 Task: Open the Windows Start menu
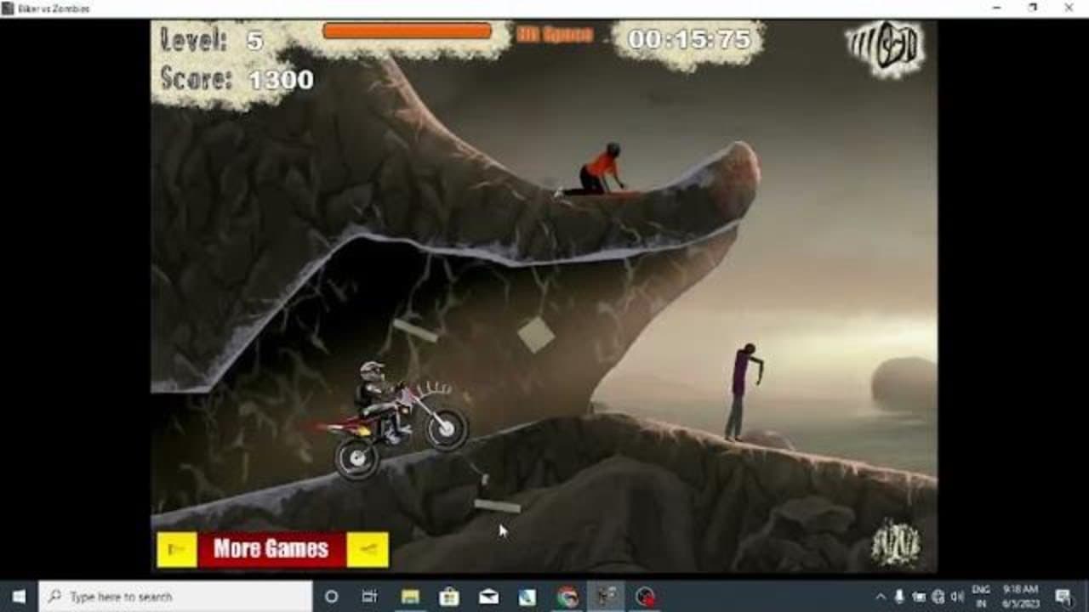19,597
